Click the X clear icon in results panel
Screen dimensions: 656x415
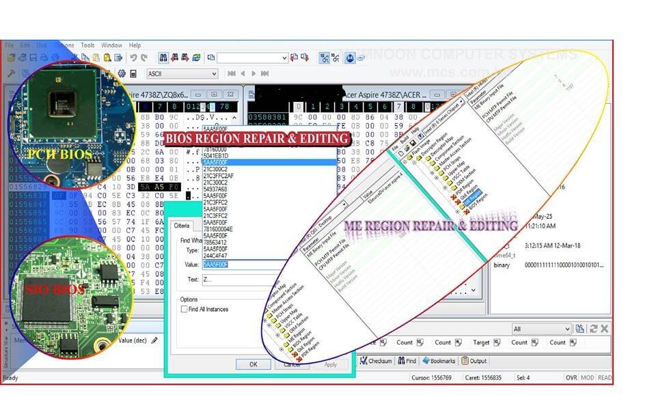tap(605, 329)
